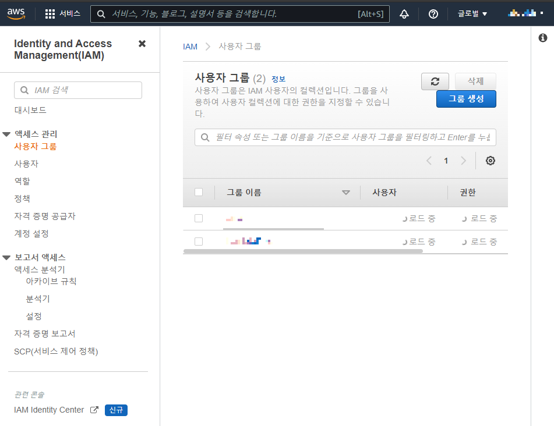
Task: Go to 역할 in sidebar
Action: (22, 181)
